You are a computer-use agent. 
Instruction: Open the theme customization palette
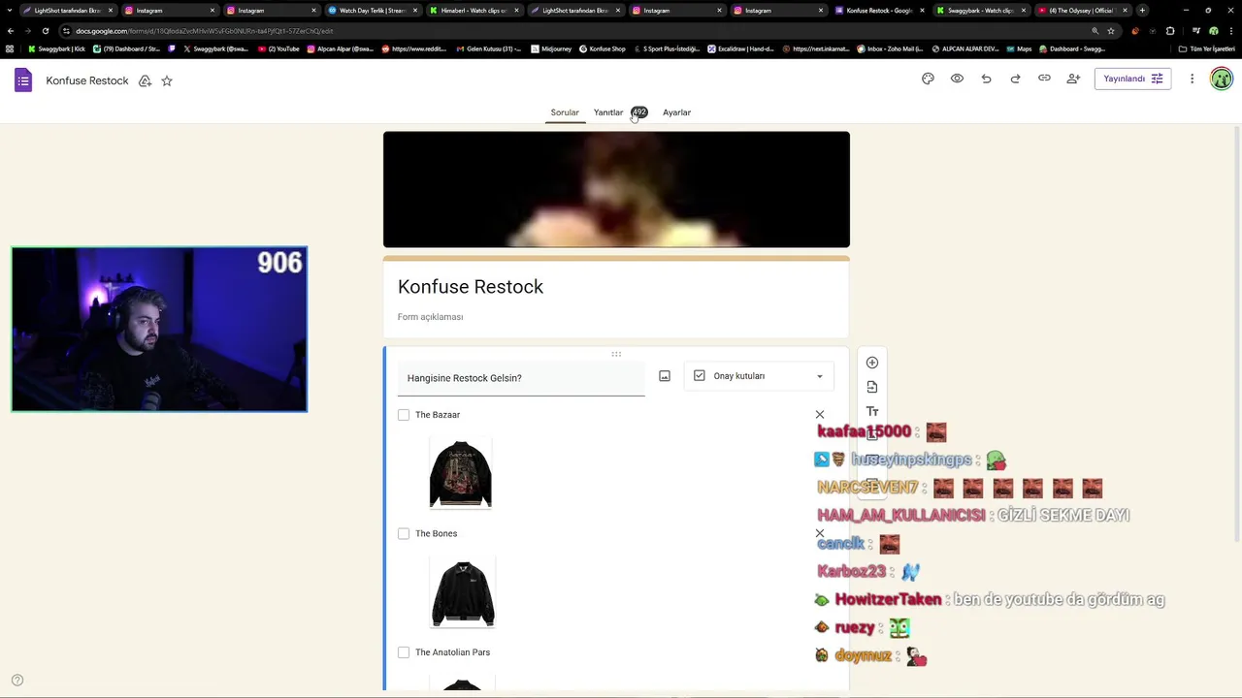point(928,79)
